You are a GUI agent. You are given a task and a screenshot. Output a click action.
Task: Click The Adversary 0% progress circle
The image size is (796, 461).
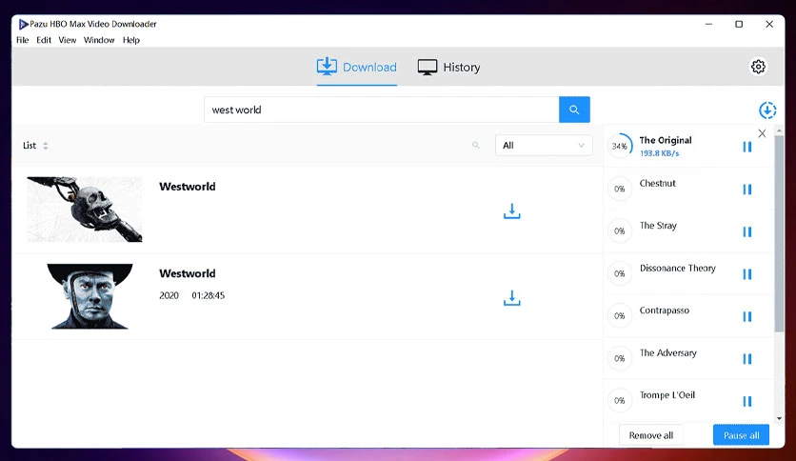coord(620,358)
